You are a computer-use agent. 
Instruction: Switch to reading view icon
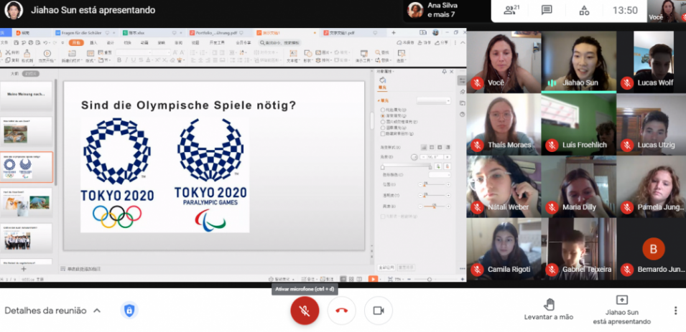358,279
